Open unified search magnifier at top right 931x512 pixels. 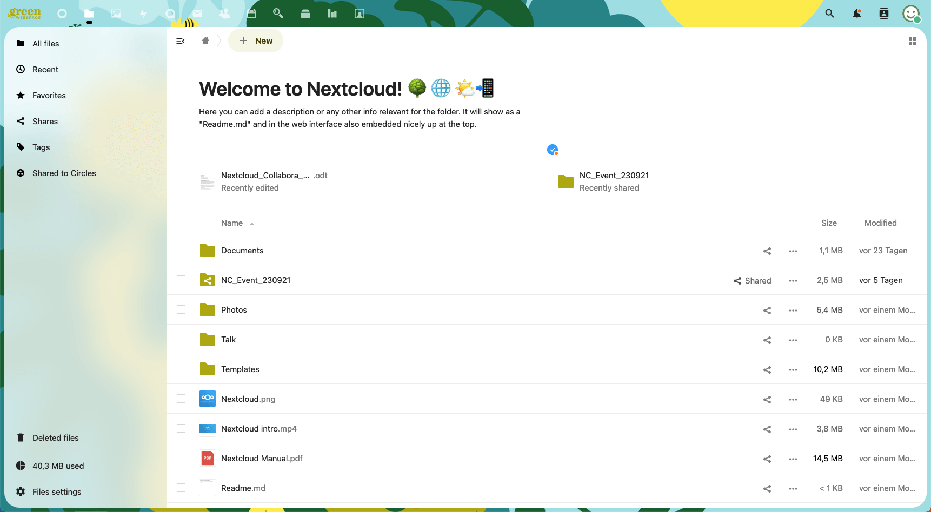point(830,14)
